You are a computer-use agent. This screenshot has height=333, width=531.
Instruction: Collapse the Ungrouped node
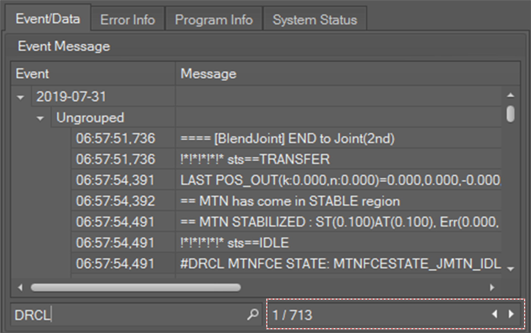pyautogui.click(x=40, y=118)
